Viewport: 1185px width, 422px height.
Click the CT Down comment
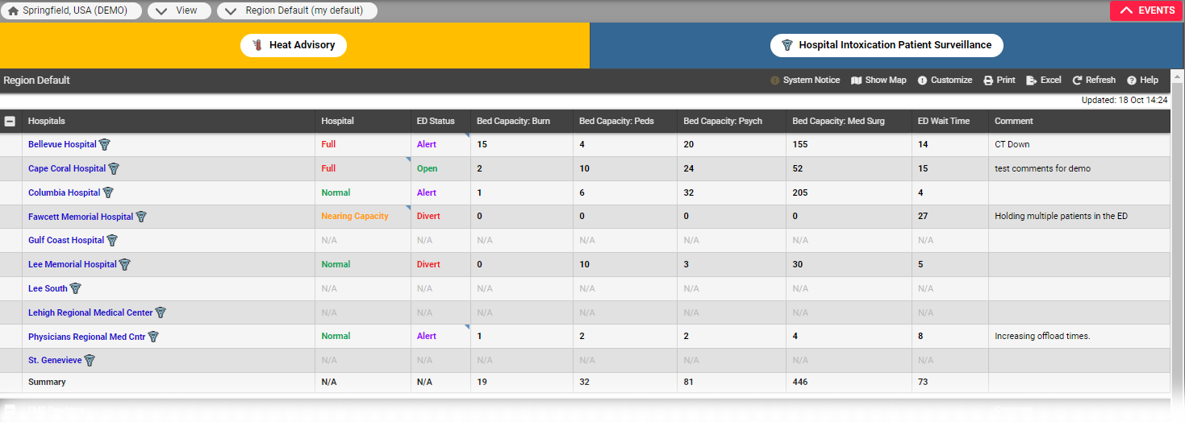[x=1012, y=145]
